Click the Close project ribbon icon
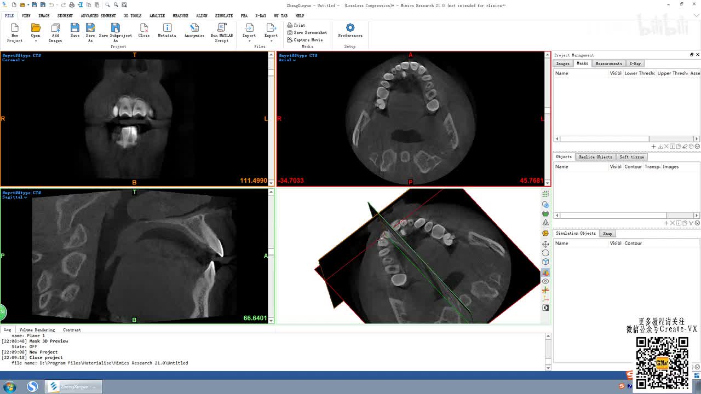Screen dimensions: 701x394 pyautogui.click(x=144, y=28)
